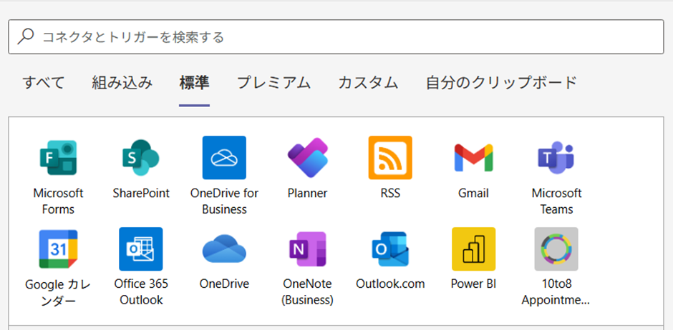This screenshot has height=330, width=673.
Task: Choose the OneDrive cloud connector icon
Action: tap(224, 249)
